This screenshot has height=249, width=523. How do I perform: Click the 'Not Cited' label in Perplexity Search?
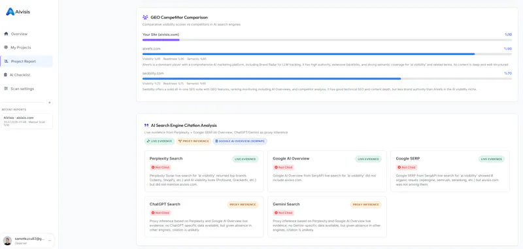tap(162, 167)
